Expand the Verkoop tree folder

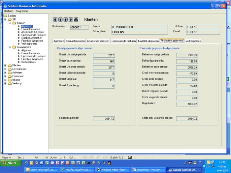[5, 83]
